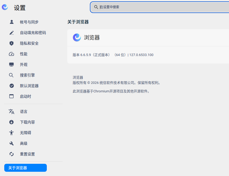Click the circular arrows reset icon
This screenshot has height=176, width=229.
click(x=11, y=154)
